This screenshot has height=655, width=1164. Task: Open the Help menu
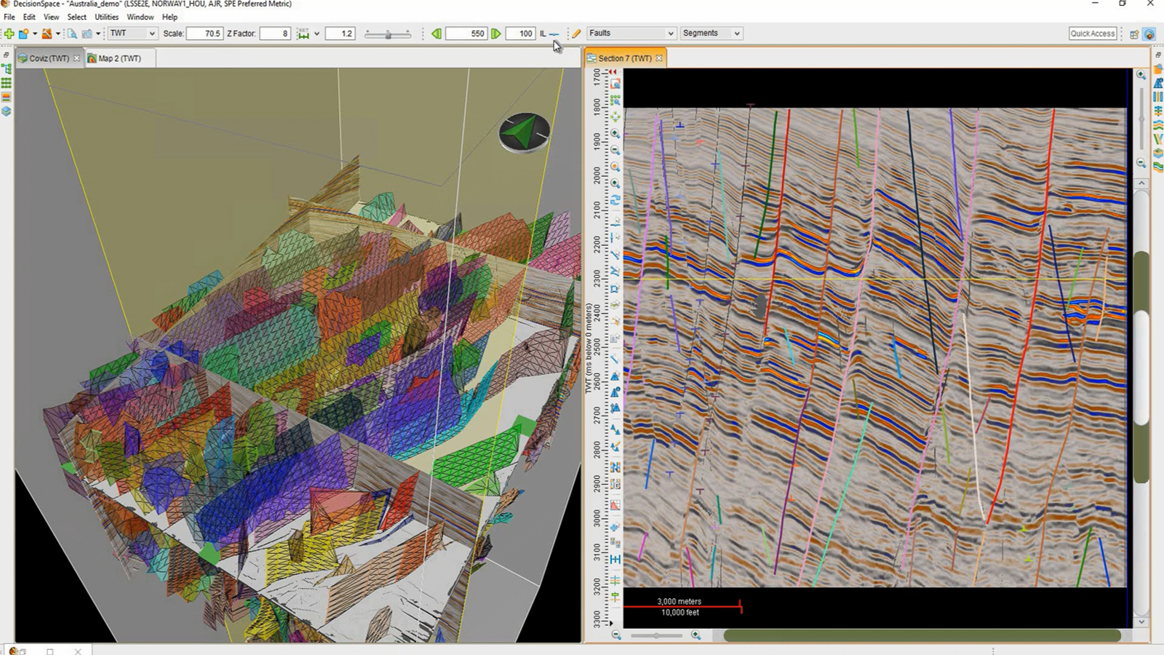point(170,17)
